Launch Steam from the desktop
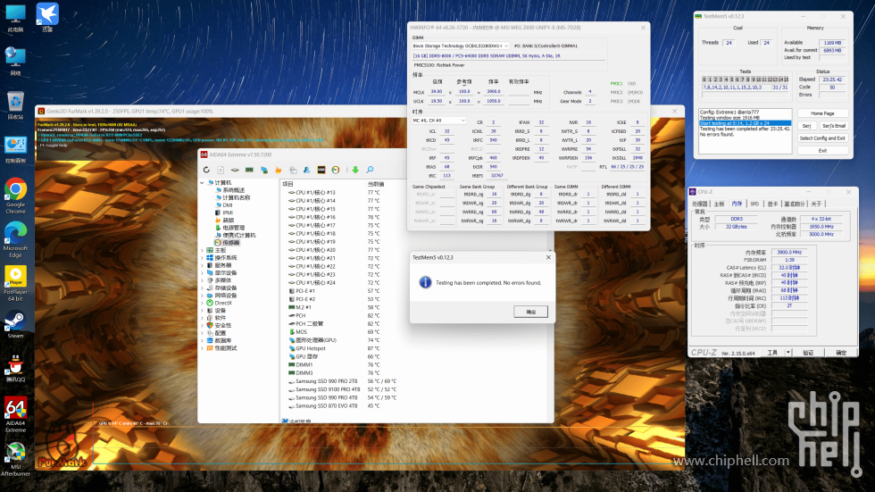The height and width of the screenshot is (492, 875). pos(16,325)
